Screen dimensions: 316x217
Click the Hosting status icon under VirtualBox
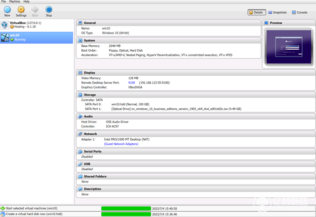click(12, 27)
